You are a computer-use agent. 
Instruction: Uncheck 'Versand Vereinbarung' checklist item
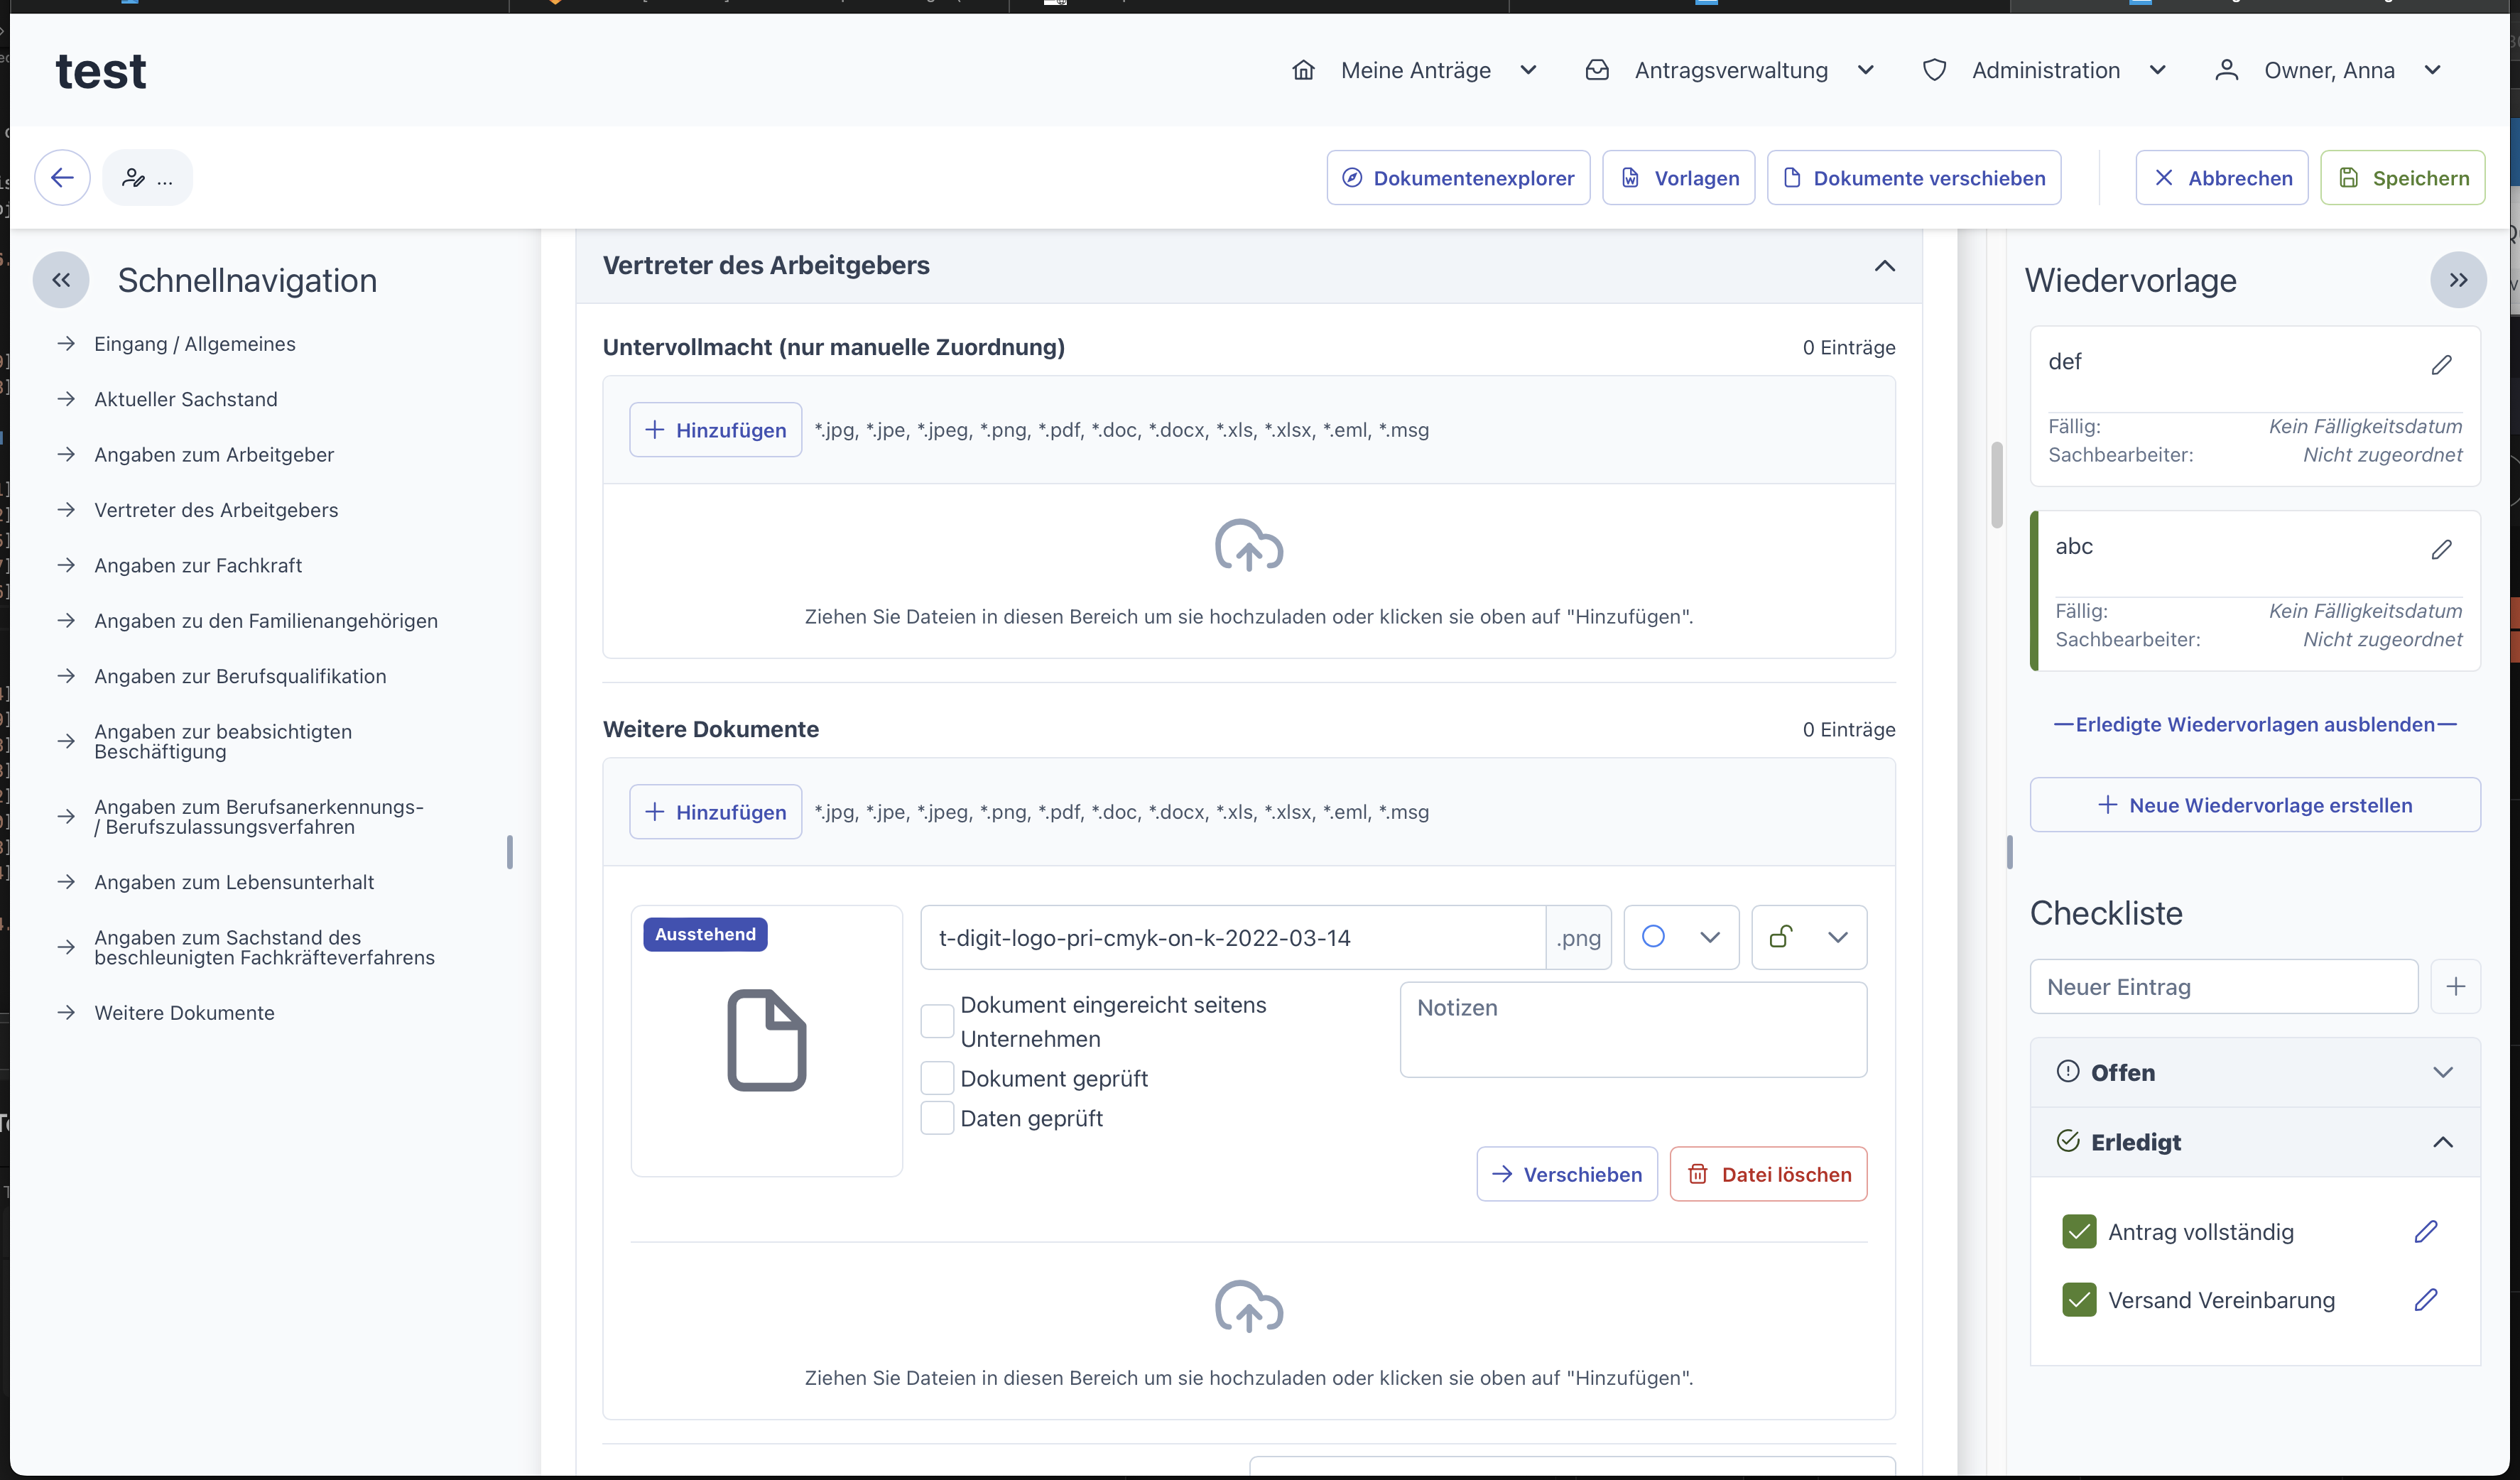pos(2079,1300)
